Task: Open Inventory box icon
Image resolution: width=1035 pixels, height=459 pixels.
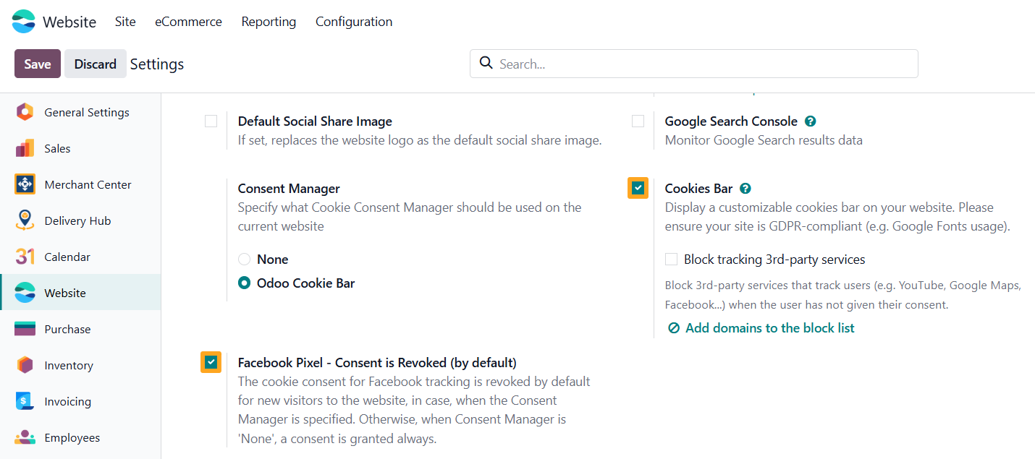Action: [25, 365]
